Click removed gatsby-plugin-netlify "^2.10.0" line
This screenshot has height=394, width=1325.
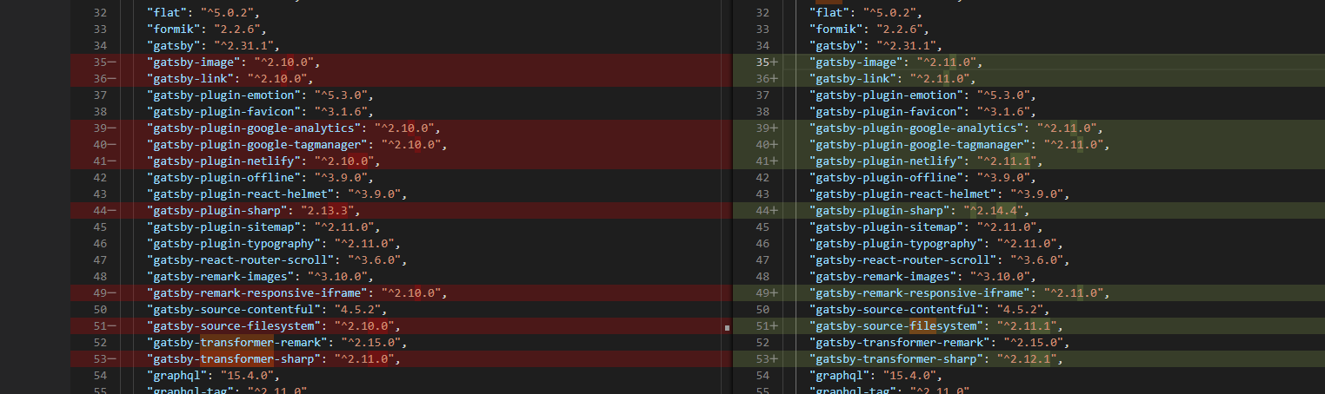[x=264, y=161]
